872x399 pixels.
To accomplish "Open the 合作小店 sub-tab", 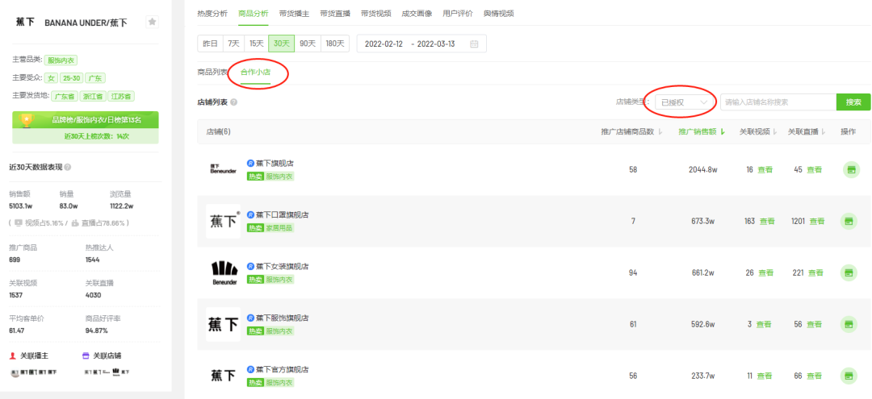I will 255,72.
